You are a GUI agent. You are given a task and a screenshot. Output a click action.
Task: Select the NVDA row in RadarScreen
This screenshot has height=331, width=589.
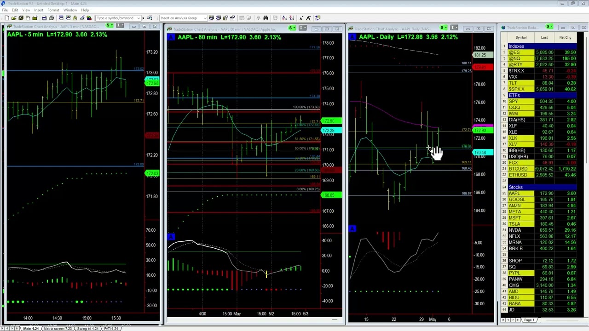(514, 230)
